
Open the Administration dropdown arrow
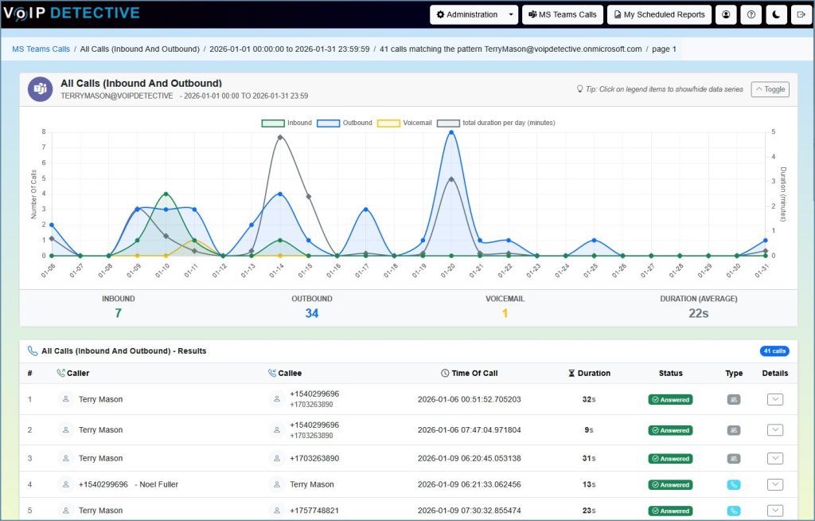511,14
